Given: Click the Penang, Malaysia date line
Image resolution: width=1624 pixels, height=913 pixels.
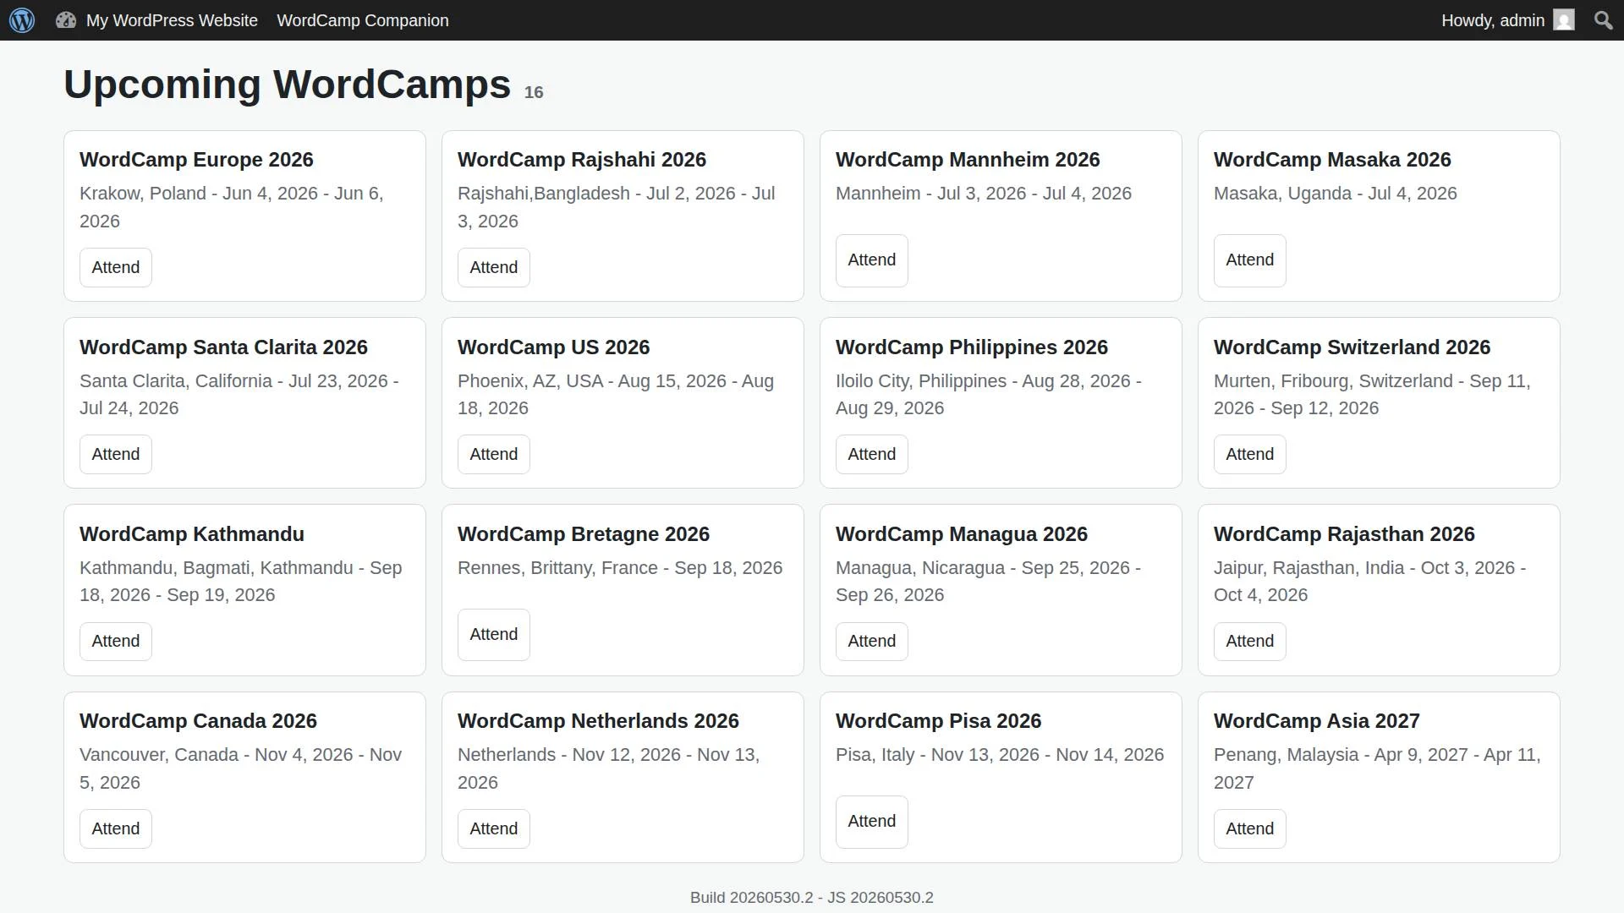Looking at the screenshot, I should tap(1377, 768).
